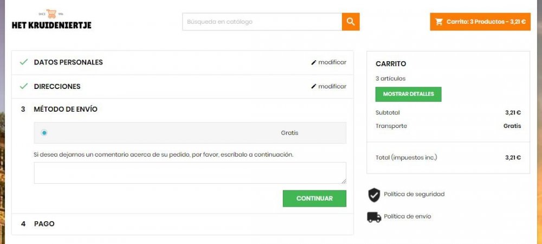Image resolution: width=542 pixels, height=244 pixels.
Task: Focus the catalog search input field
Action: 262,22
